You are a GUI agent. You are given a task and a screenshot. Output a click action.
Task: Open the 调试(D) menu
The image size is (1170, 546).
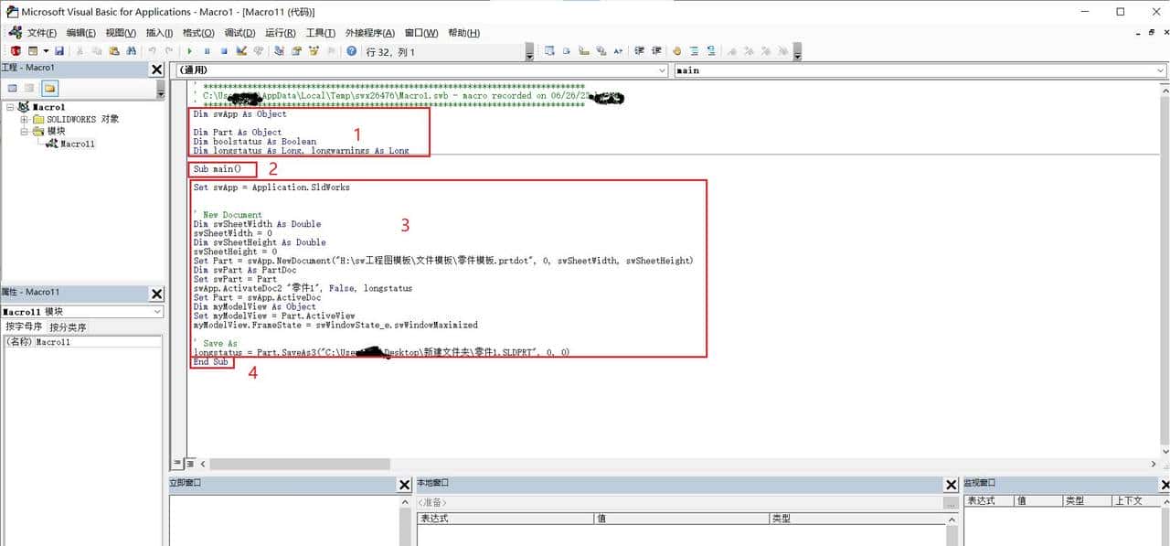pyautogui.click(x=238, y=33)
